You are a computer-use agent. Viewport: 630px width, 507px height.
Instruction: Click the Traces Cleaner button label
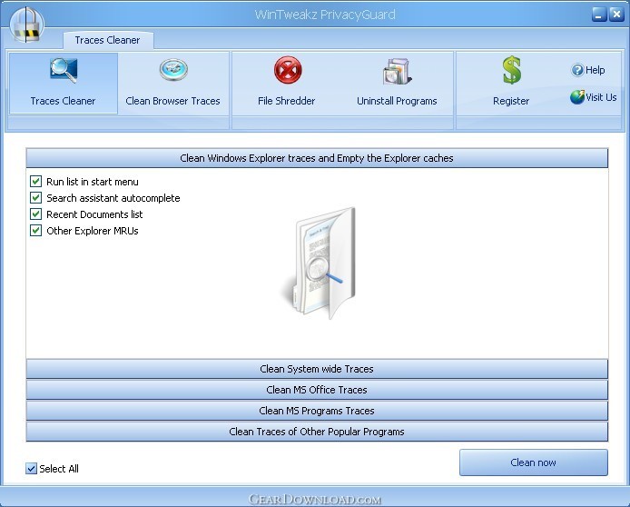coord(63,101)
